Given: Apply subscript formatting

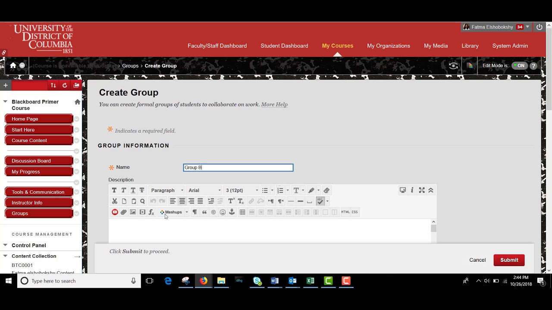Looking at the screenshot, I should click(x=241, y=201).
